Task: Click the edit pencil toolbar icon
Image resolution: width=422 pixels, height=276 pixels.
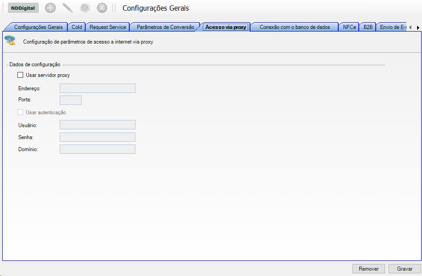Action: coord(68,8)
